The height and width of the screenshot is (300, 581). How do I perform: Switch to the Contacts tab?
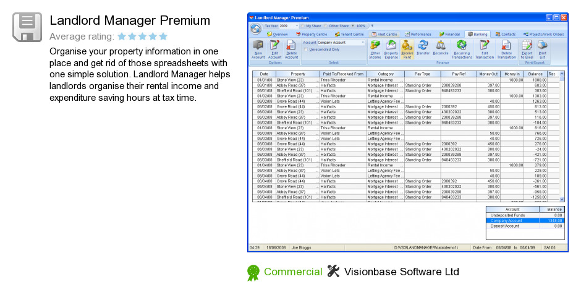[506, 34]
